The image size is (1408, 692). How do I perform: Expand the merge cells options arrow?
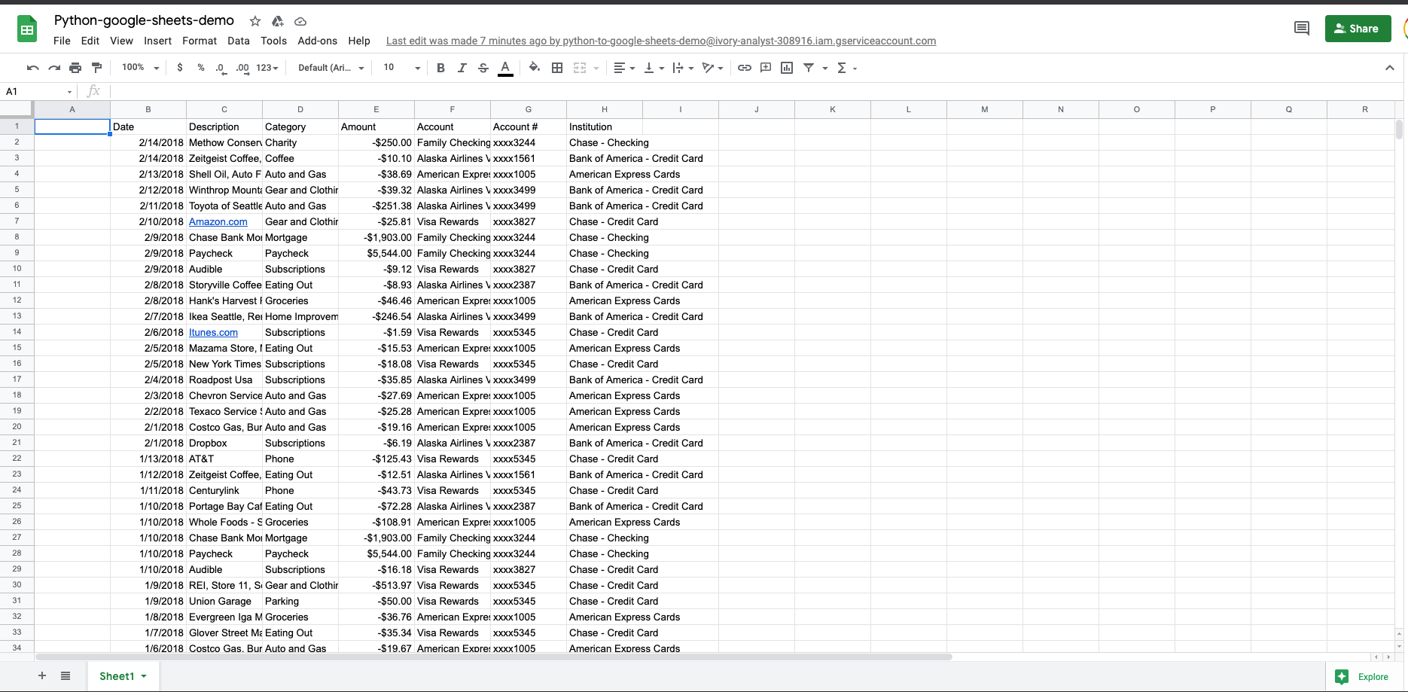pyautogui.click(x=596, y=69)
